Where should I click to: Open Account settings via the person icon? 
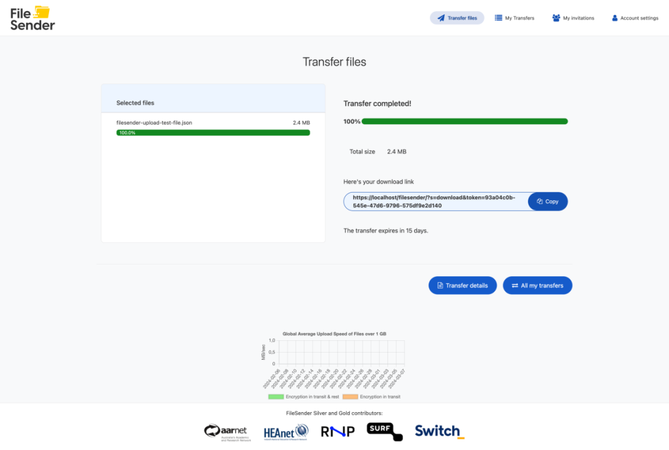[x=615, y=18]
